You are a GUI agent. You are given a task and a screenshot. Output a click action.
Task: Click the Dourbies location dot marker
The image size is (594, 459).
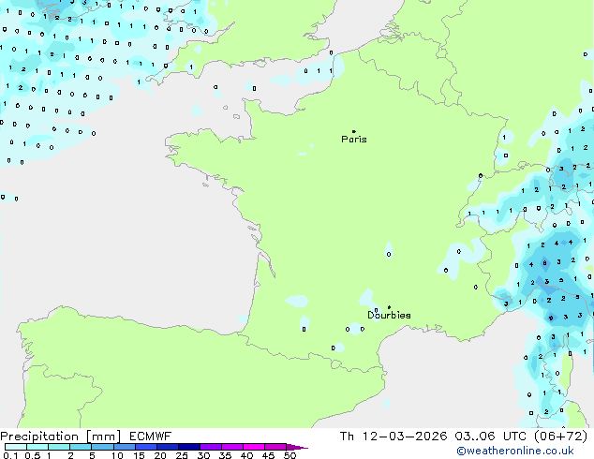pyautogui.click(x=389, y=307)
